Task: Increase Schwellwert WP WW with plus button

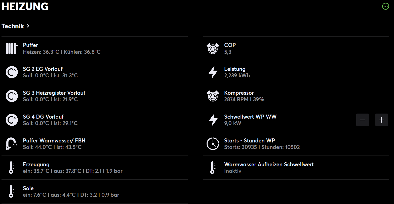Action: [x=381, y=120]
